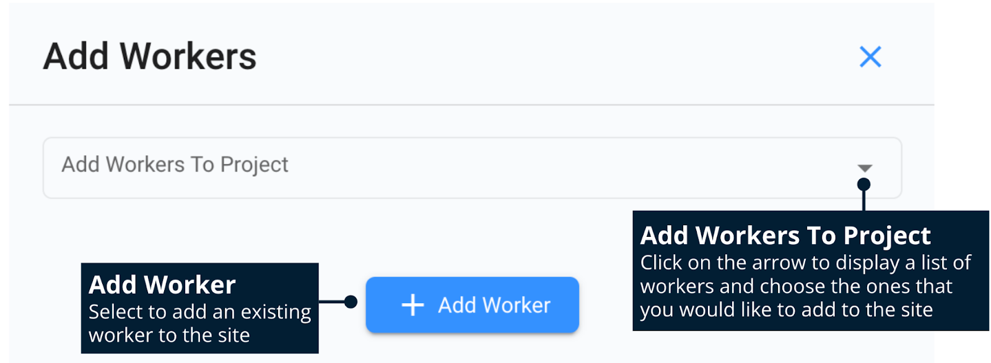Click the Add Worker button label text
991x363 pixels.
[494, 305]
